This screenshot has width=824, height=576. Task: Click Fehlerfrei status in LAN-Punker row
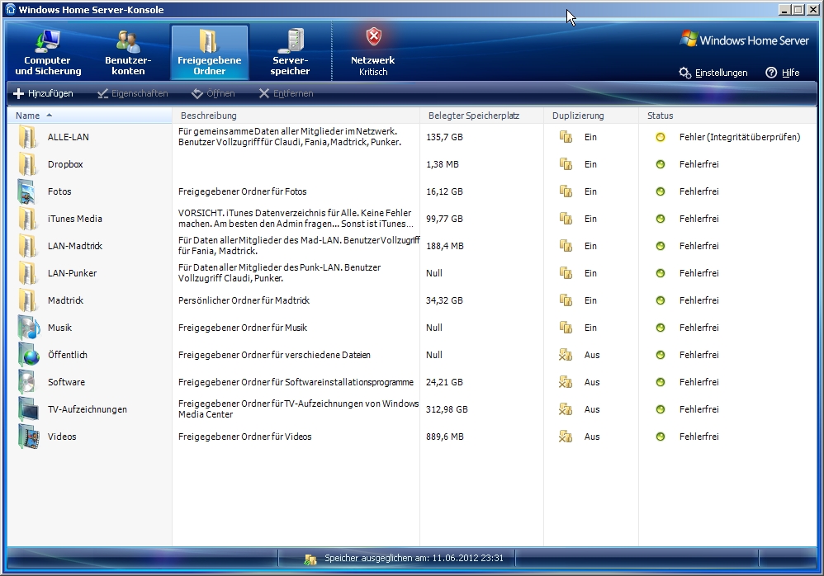tap(699, 273)
